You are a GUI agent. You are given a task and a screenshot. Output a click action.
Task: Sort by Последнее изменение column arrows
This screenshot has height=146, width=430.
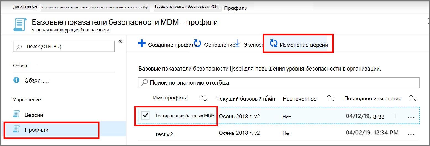pyautogui.click(x=413, y=98)
